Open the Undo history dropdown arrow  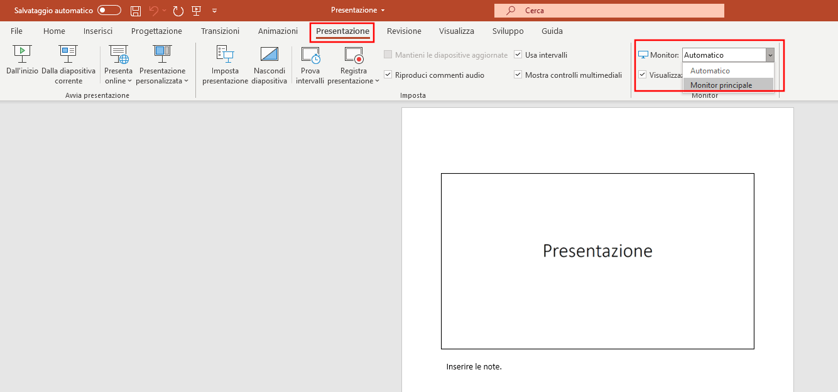[x=165, y=11]
